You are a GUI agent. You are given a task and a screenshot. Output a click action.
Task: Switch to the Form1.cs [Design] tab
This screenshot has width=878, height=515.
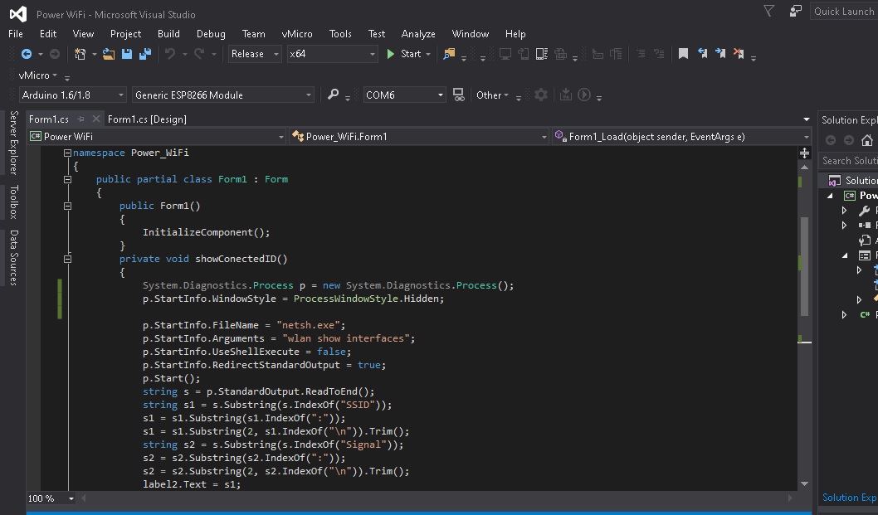(x=147, y=119)
